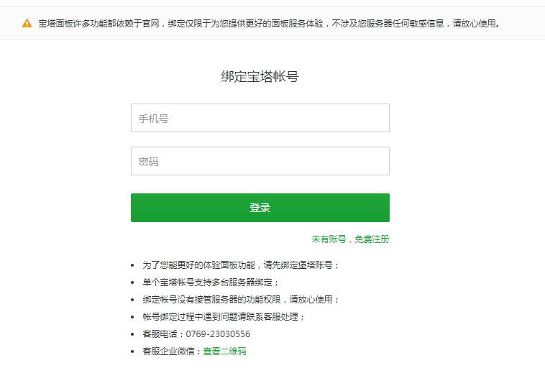
Task: Click the orange warning triangle icon
Action: click(27, 23)
